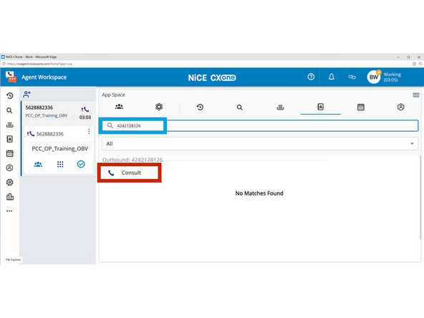Screen dimensions: 424x318
Task: Open the App Space hamburger menu
Action: coord(416,95)
